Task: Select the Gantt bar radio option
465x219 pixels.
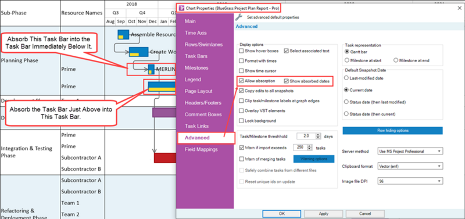Action: [346, 51]
